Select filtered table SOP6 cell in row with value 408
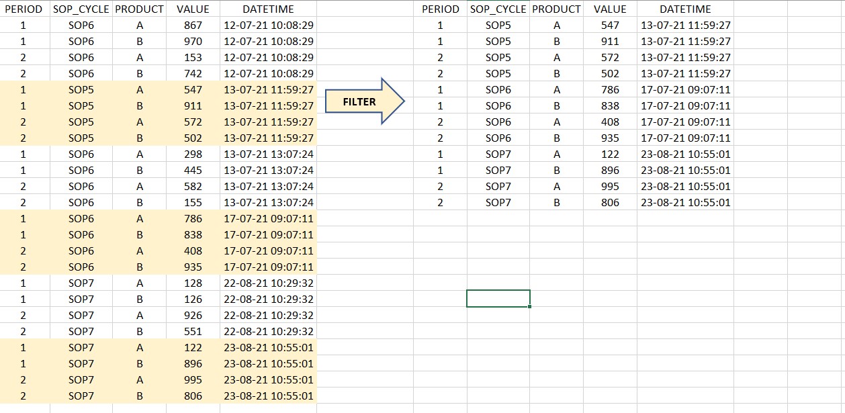Image resolution: width=845 pixels, height=413 pixels. [498, 122]
